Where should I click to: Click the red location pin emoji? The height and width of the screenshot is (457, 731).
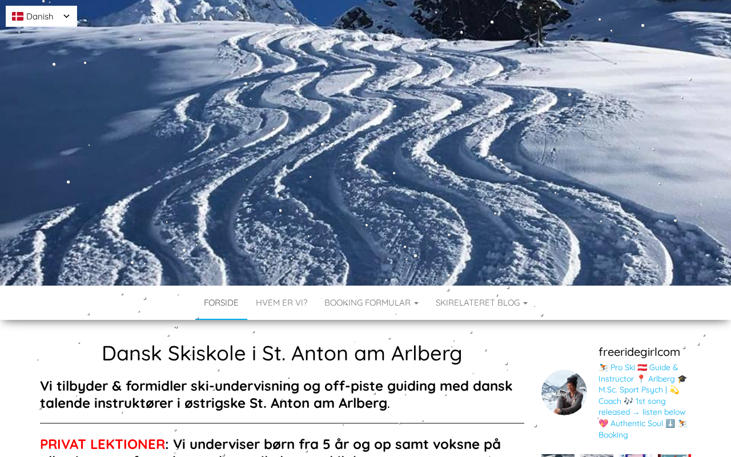click(x=641, y=379)
